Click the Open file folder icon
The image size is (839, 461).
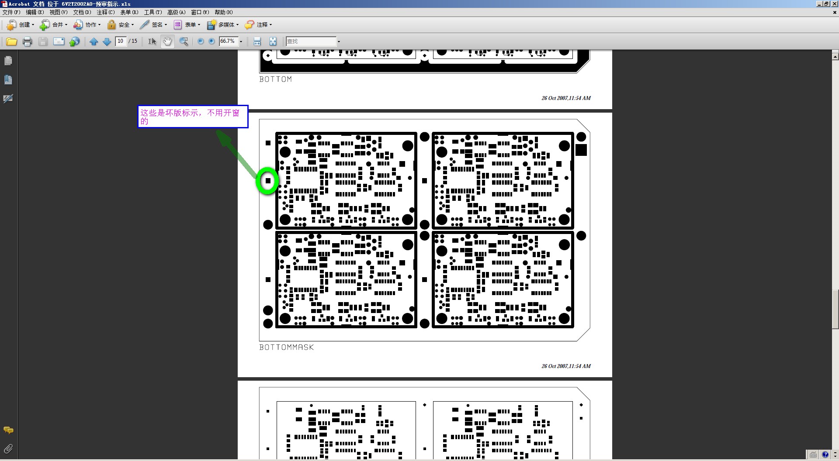(x=11, y=41)
